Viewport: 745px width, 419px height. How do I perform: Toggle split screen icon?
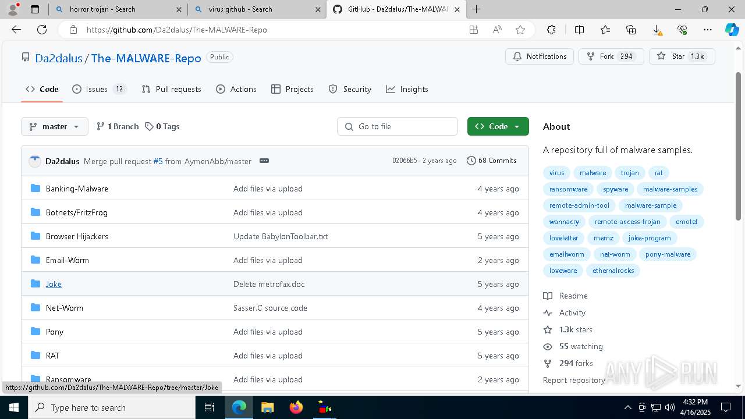[x=579, y=30]
